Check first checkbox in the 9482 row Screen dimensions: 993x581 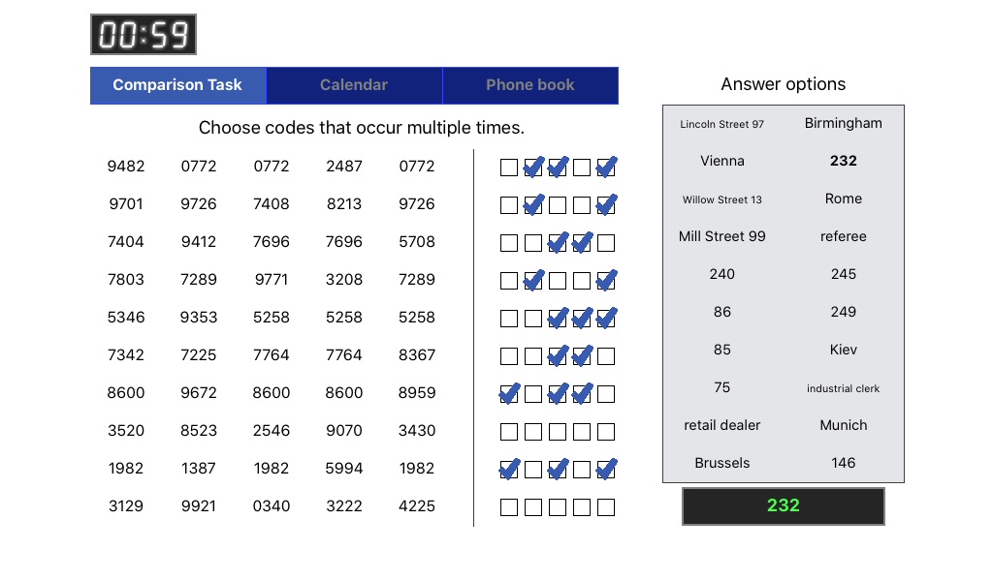509,168
